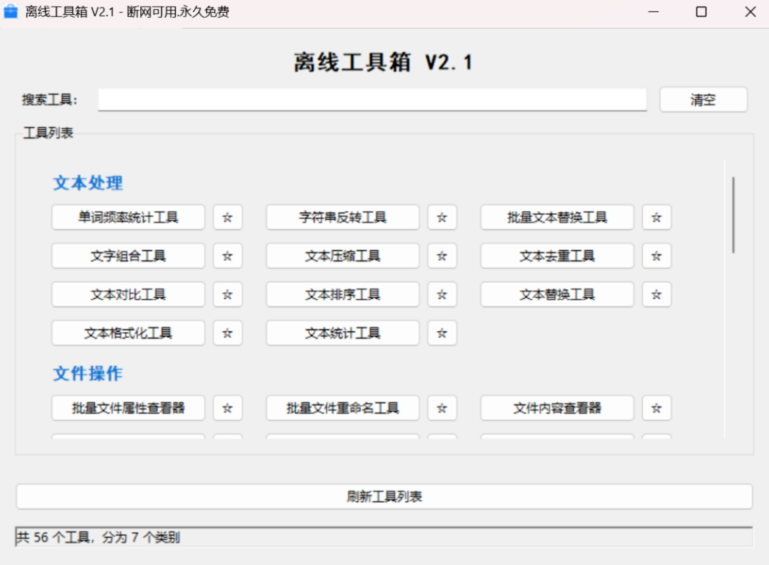Image resolution: width=769 pixels, height=565 pixels.
Task: Launch the 文本排序工具
Action: pyautogui.click(x=342, y=294)
